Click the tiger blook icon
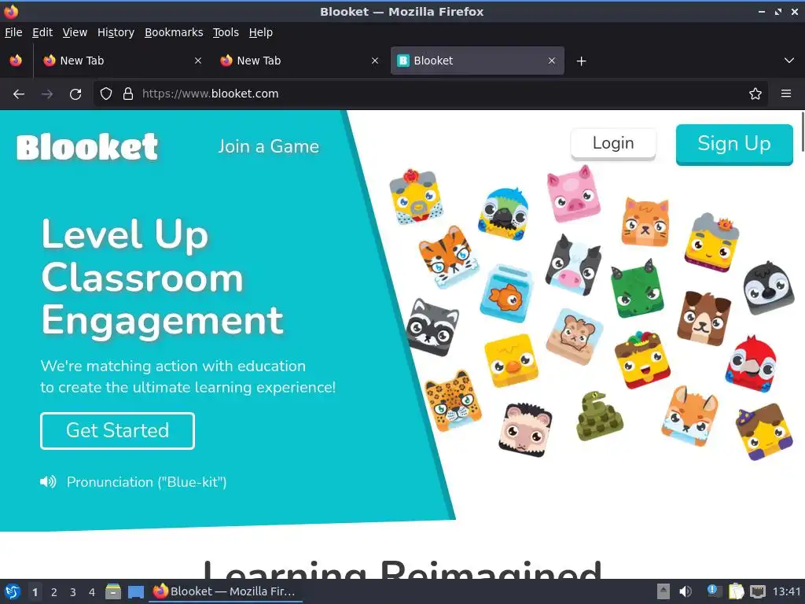Viewport: 805px width, 604px height. [x=448, y=256]
